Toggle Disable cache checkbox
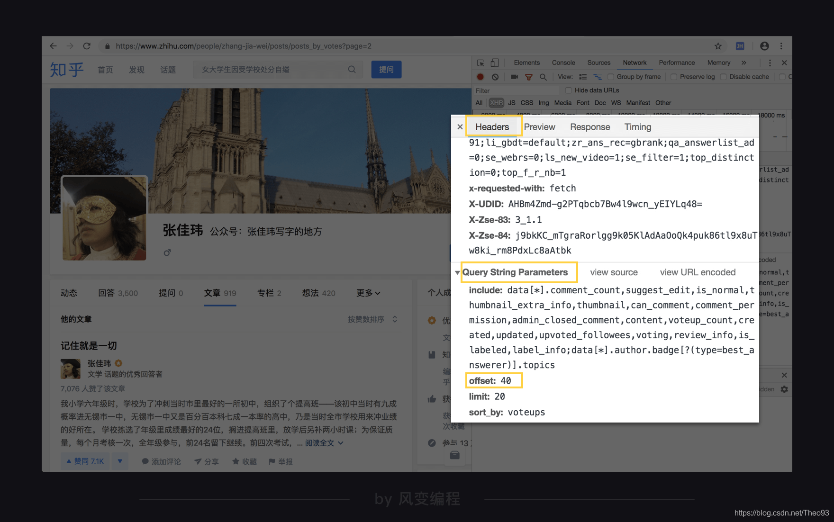The height and width of the screenshot is (522, 834). (x=724, y=77)
